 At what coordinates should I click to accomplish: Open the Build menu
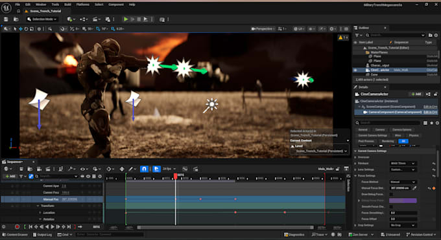click(x=68, y=5)
